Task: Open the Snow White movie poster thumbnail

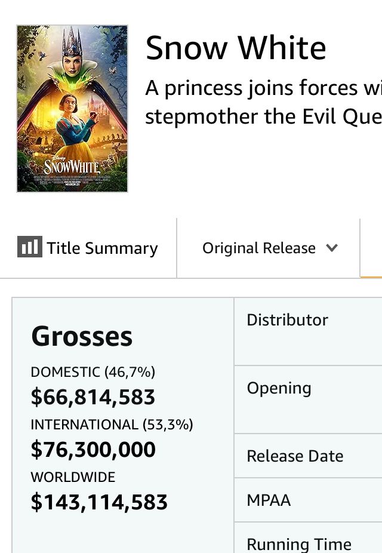Action: (72, 108)
